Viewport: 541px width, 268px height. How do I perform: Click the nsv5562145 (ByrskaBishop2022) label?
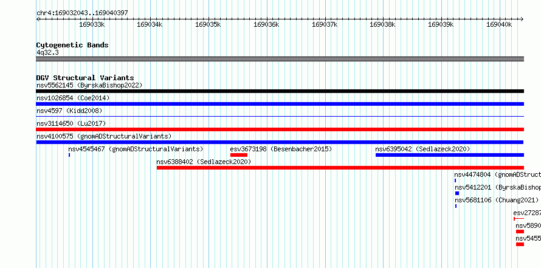pos(89,85)
